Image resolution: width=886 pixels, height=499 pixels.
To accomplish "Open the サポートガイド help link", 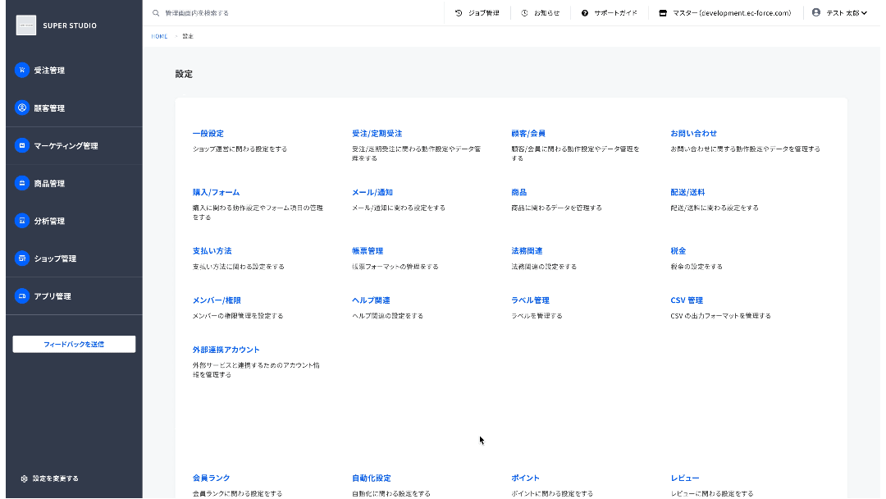I will [610, 13].
